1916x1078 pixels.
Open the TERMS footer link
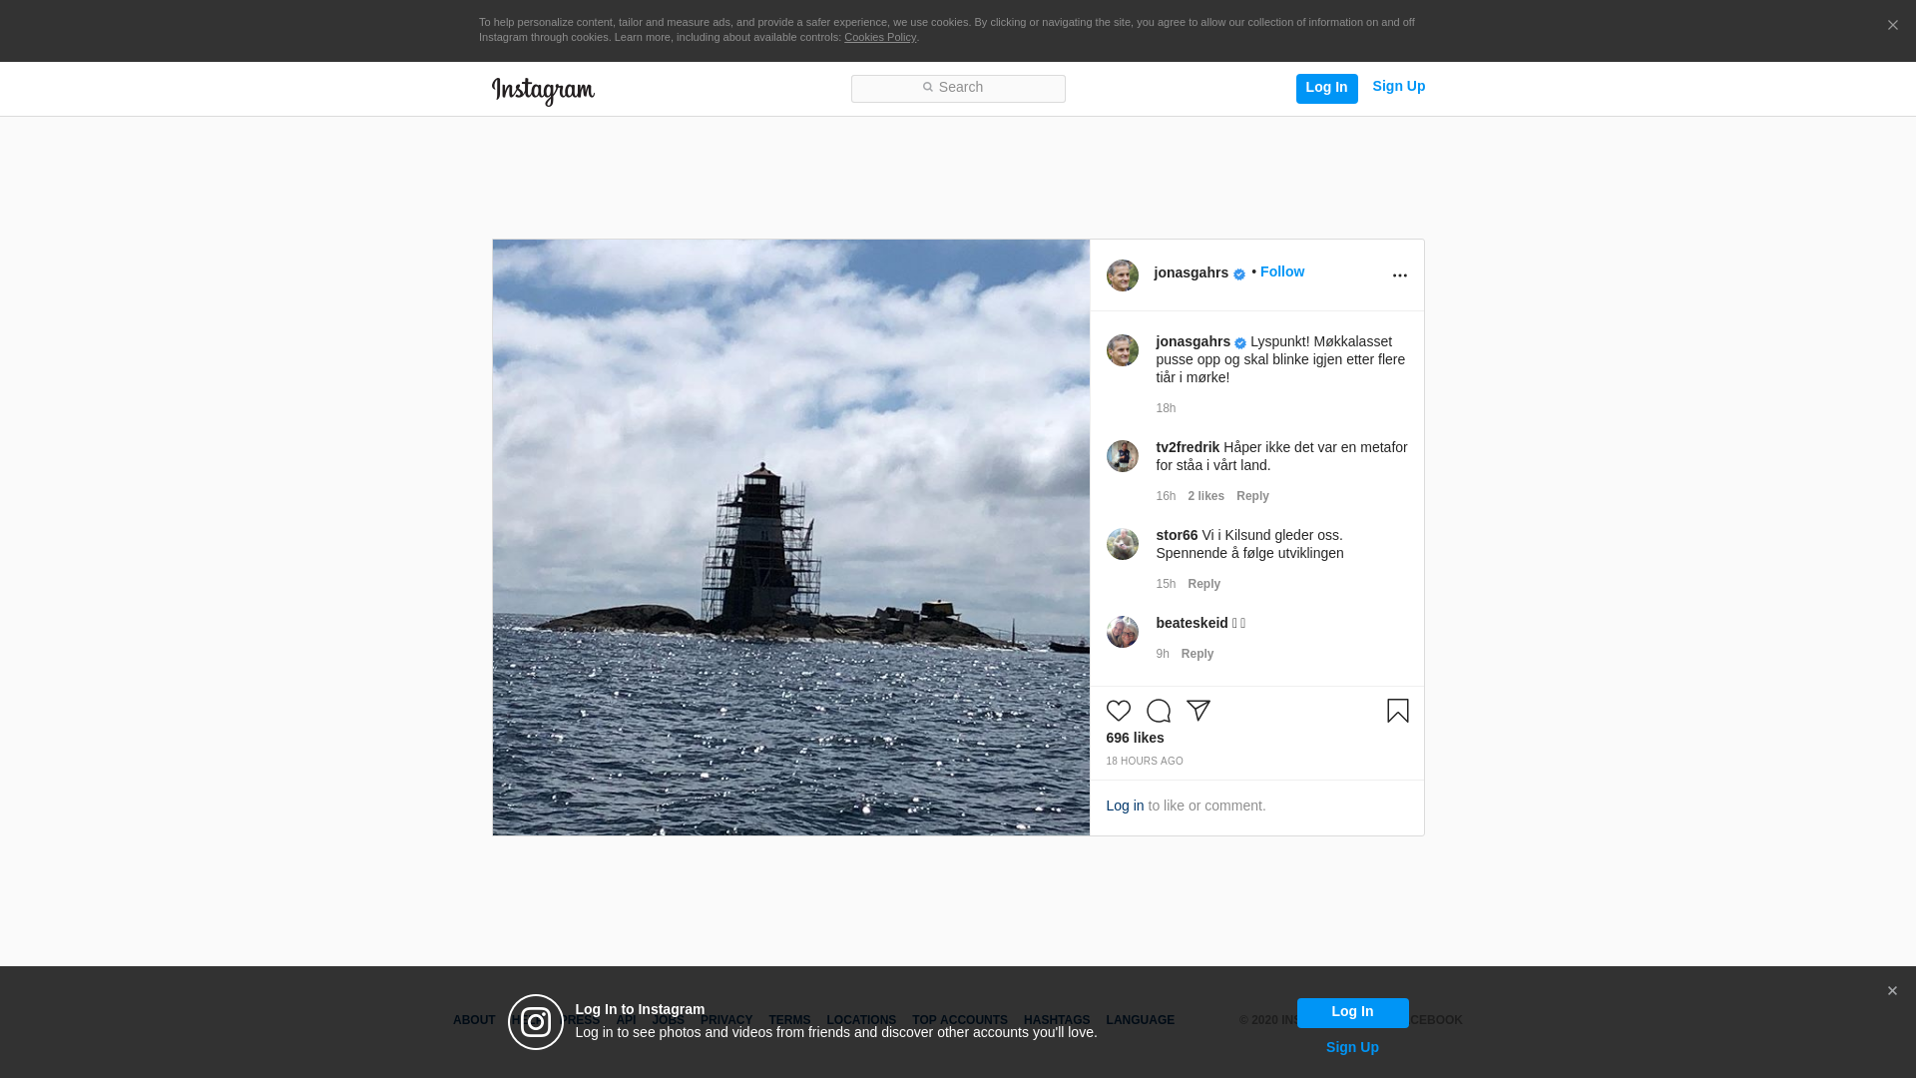coord(789,1021)
